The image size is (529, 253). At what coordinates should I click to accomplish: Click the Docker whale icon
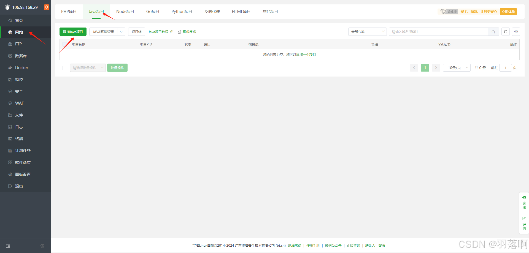pos(10,68)
